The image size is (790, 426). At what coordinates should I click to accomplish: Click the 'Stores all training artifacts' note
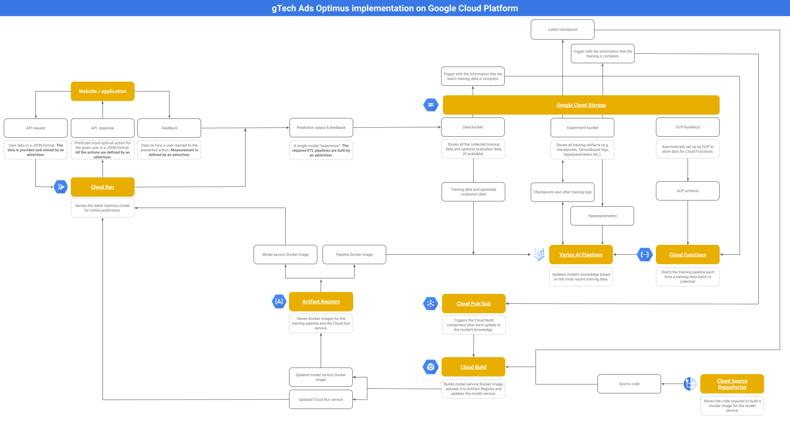coord(582,150)
